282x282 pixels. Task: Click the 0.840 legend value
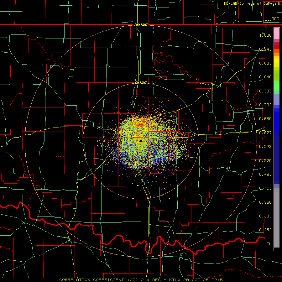265,77
